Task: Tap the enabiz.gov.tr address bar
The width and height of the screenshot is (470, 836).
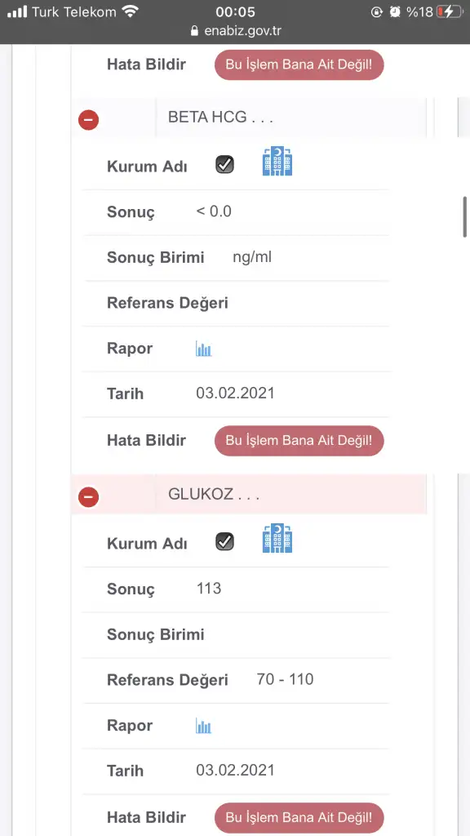Action: tap(235, 31)
